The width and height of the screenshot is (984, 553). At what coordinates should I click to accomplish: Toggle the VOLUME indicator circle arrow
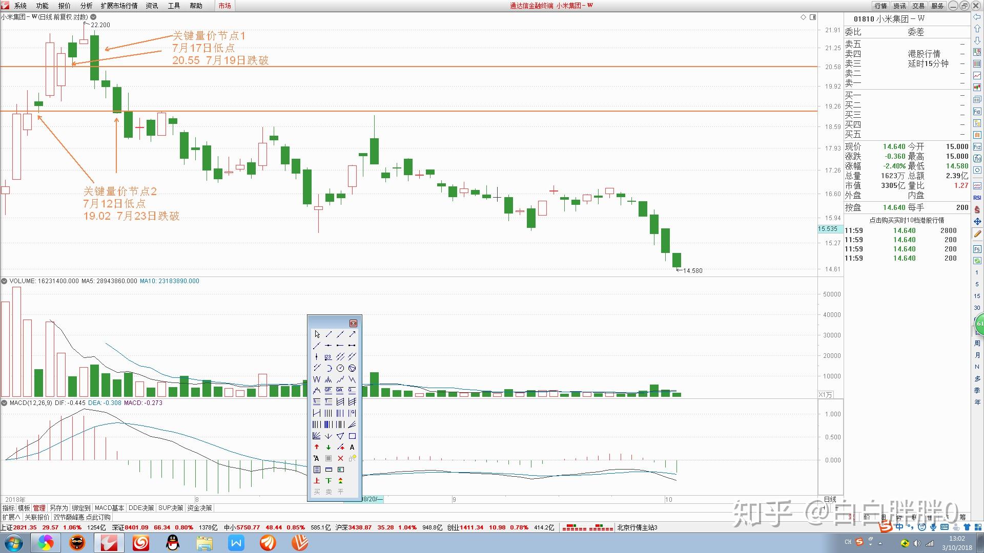coord(4,281)
